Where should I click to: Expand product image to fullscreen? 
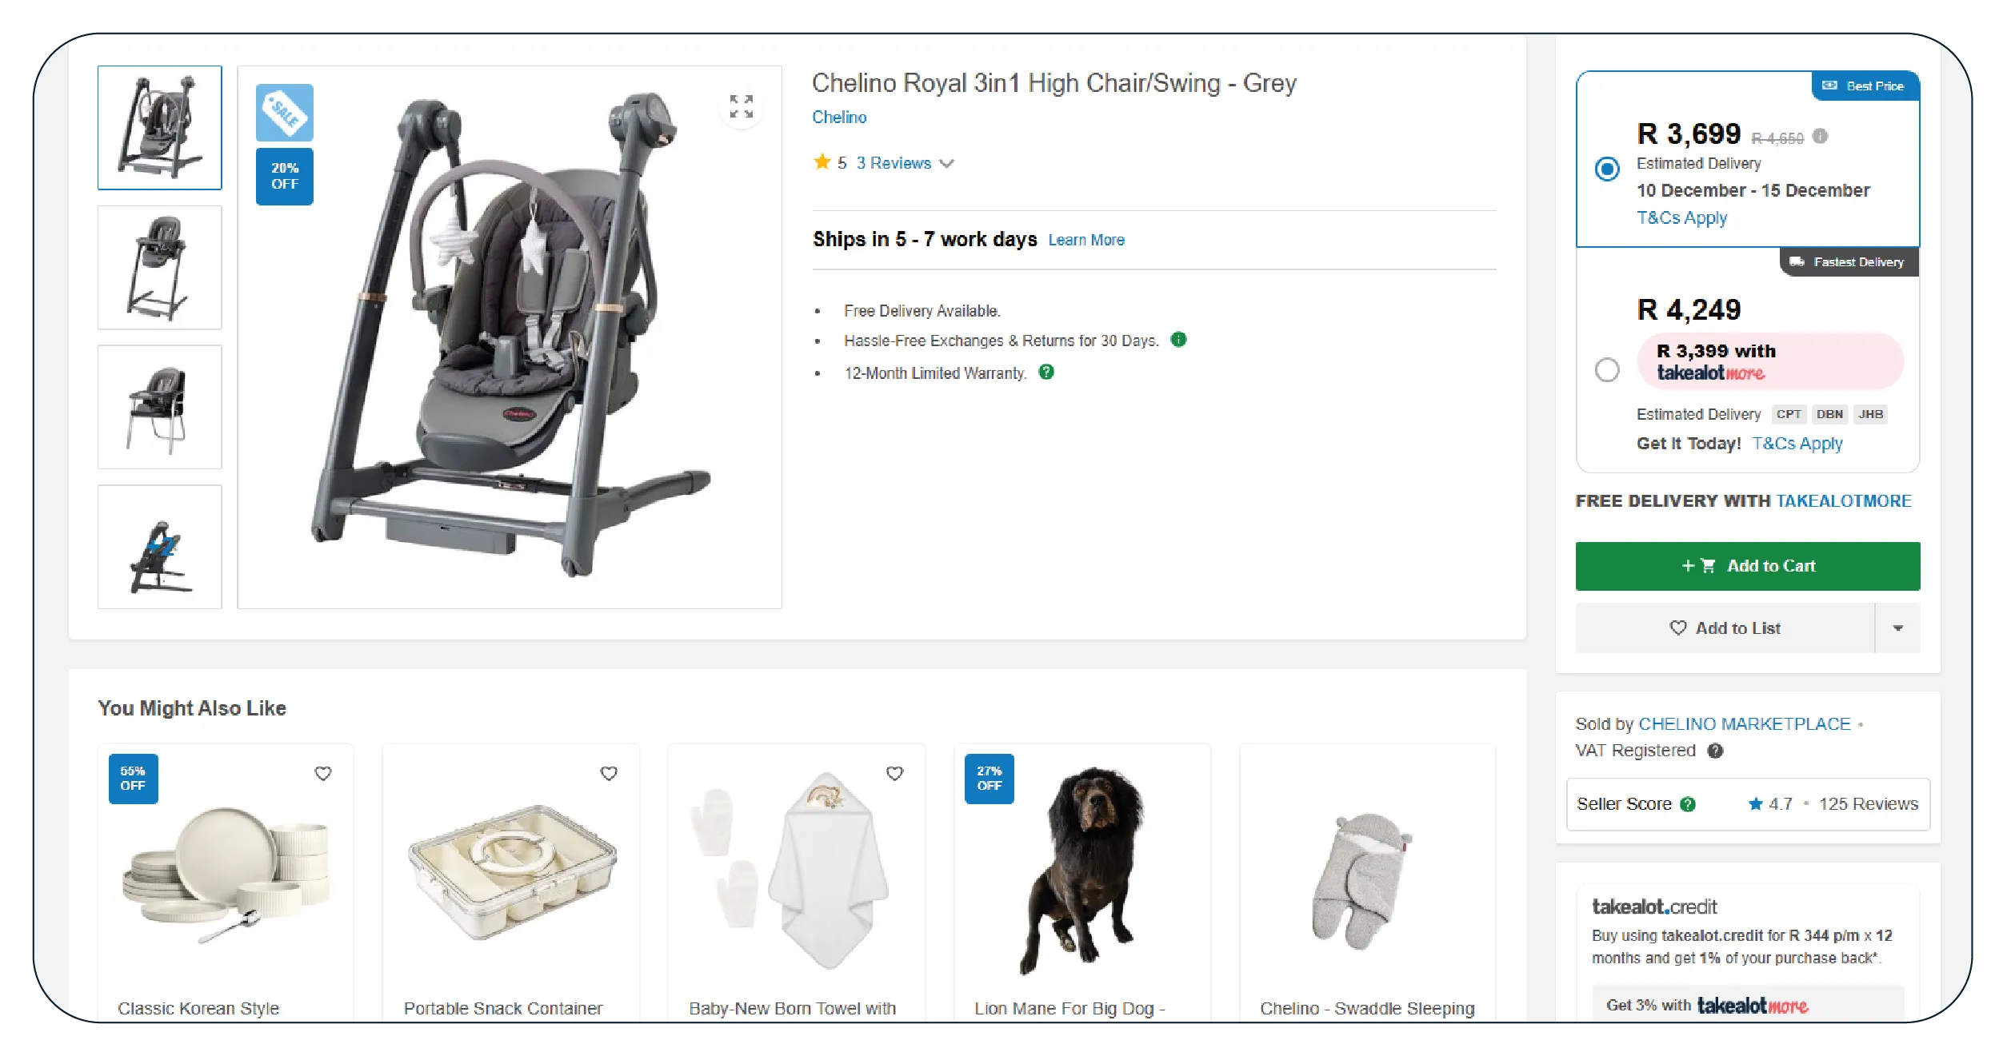tap(741, 106)
